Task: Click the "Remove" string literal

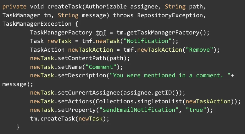Action: point(199,50)
